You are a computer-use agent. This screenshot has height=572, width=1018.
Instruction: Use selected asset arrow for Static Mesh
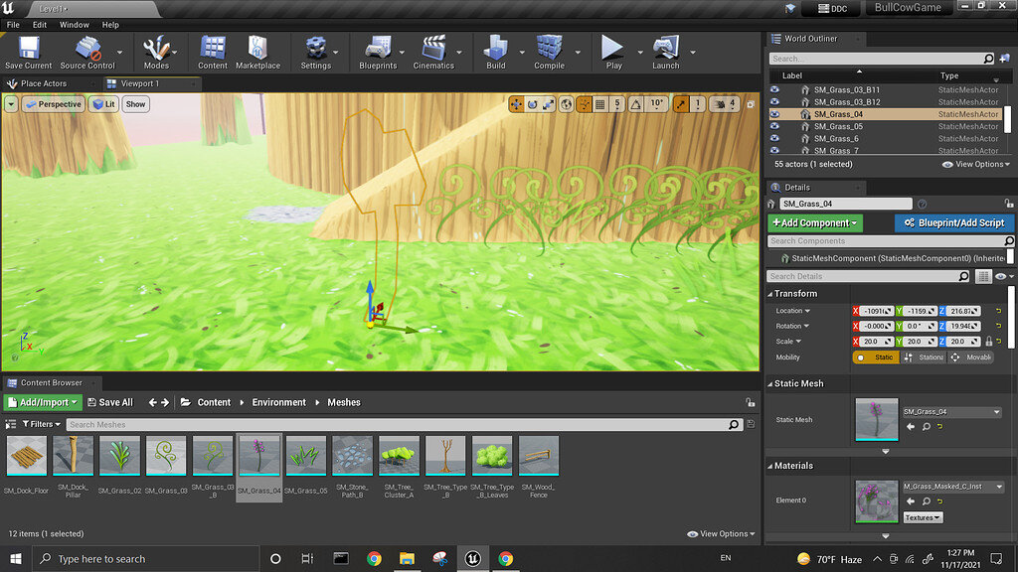click(911, 427)
